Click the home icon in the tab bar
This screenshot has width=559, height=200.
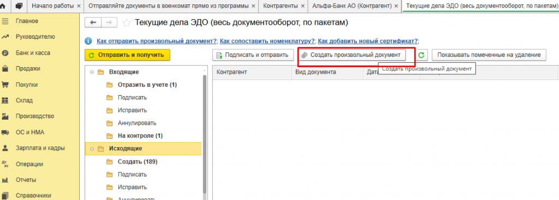(x=3, y=6)
